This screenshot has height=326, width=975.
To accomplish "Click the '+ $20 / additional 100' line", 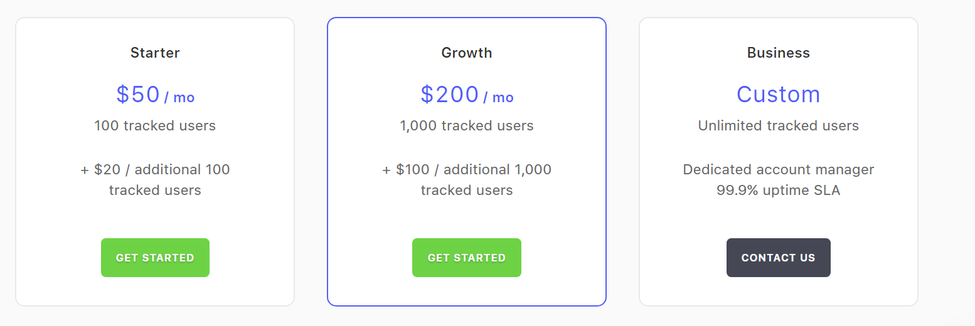I will [x=155, y=170].
